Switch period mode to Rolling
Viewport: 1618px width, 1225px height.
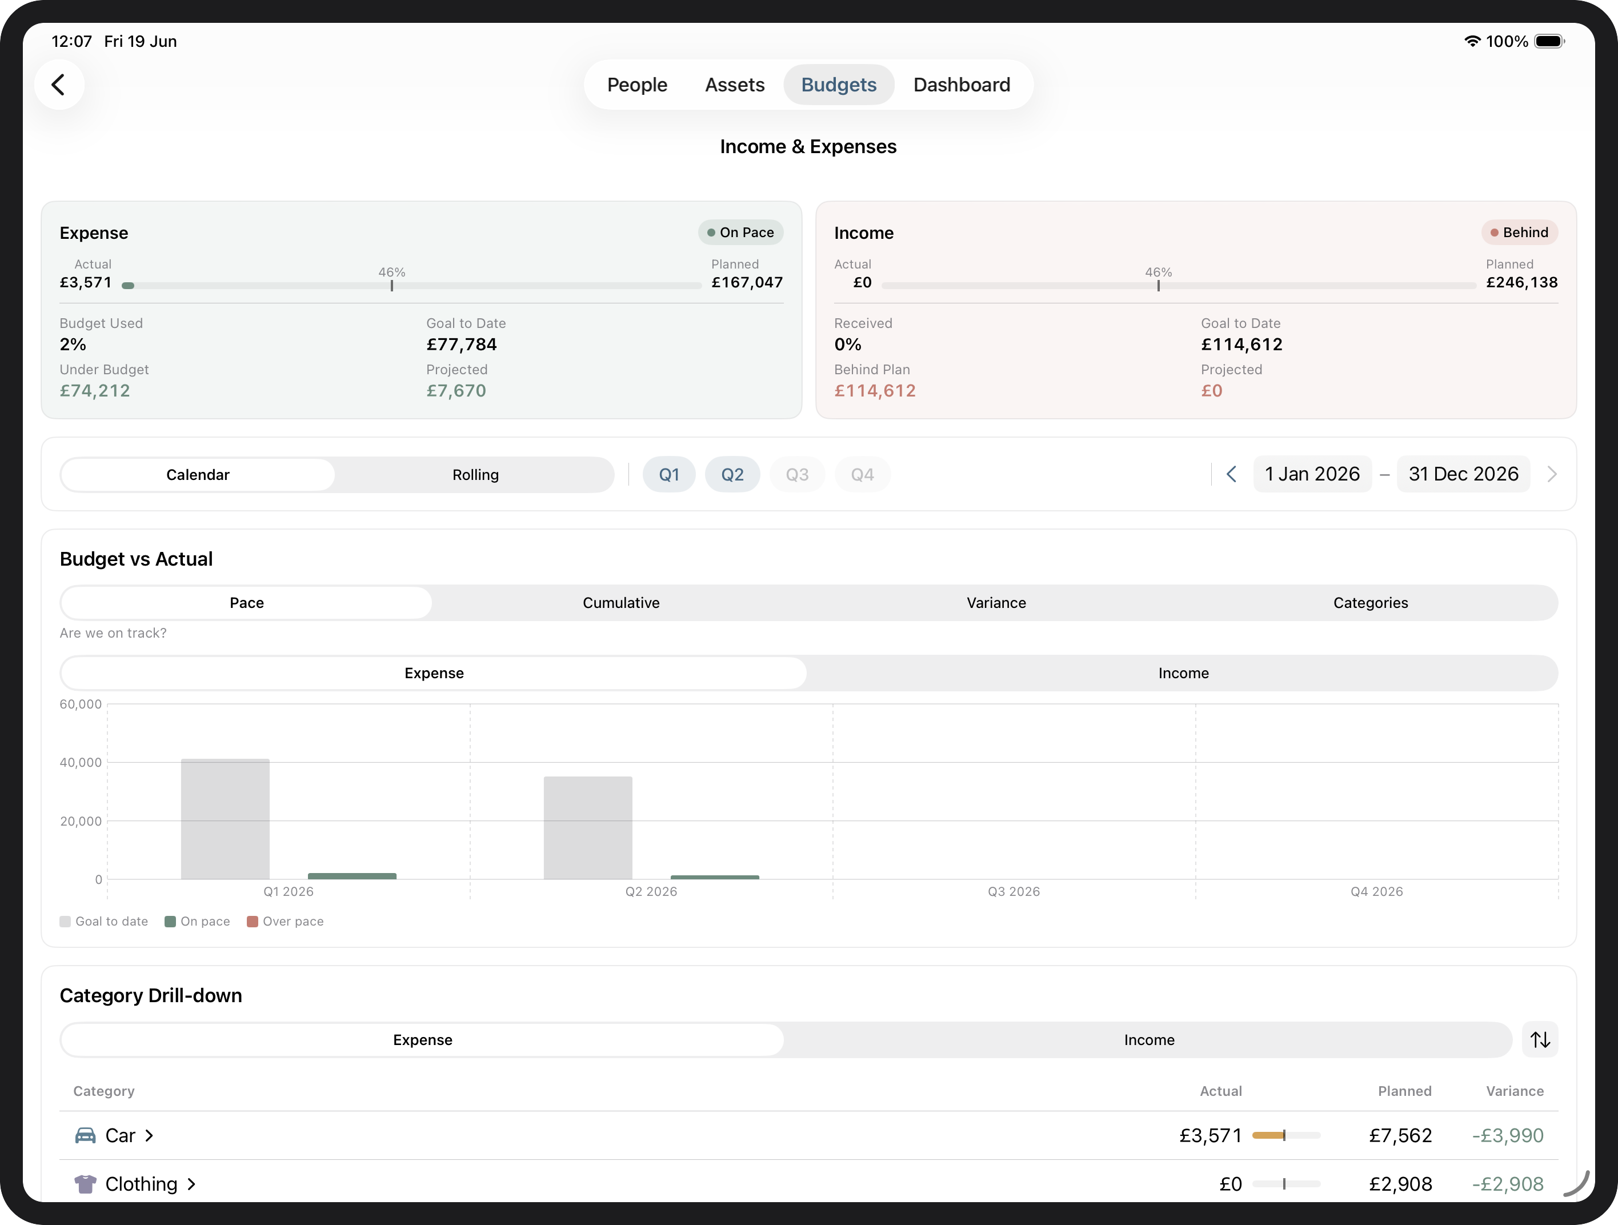click(x=475, y=475)
